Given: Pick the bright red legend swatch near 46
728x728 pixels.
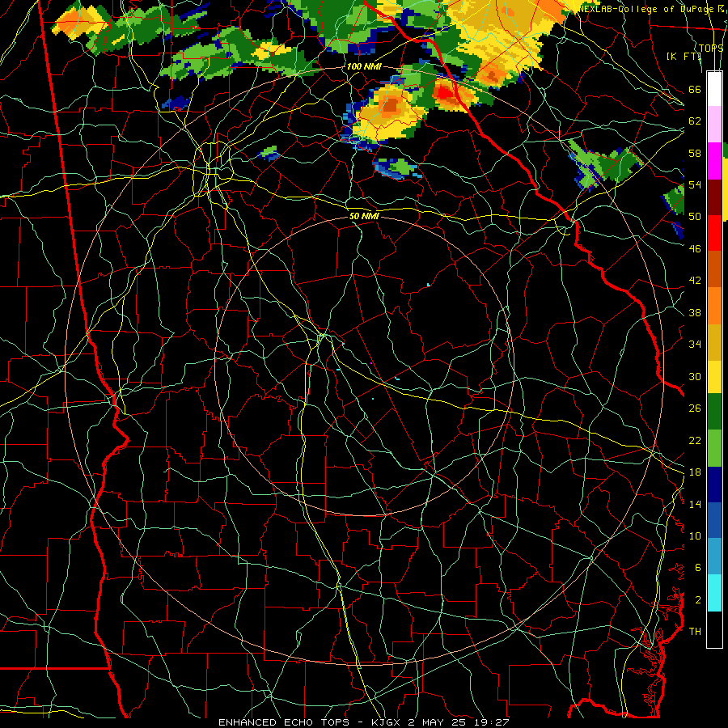Looking at the screenshot, I should pos(714,233).
